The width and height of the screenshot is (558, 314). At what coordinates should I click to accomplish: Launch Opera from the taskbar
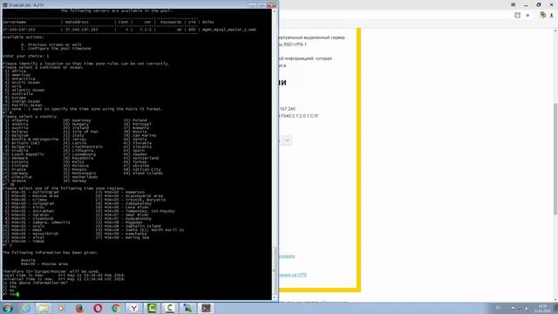tap(98, 308)
